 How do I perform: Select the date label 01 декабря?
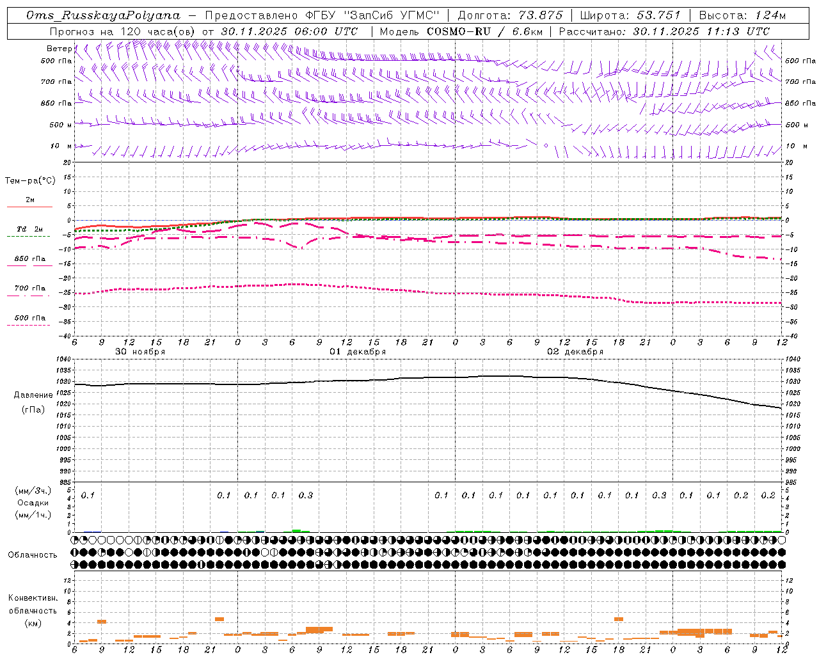(x=358, y=352)
